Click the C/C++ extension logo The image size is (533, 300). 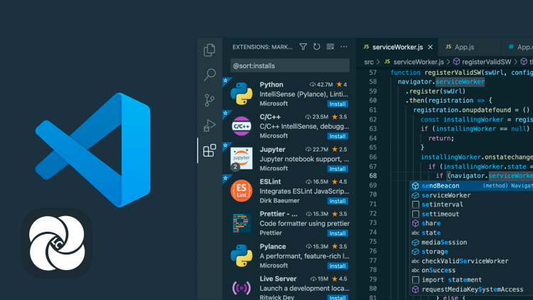tap(242, 127)
